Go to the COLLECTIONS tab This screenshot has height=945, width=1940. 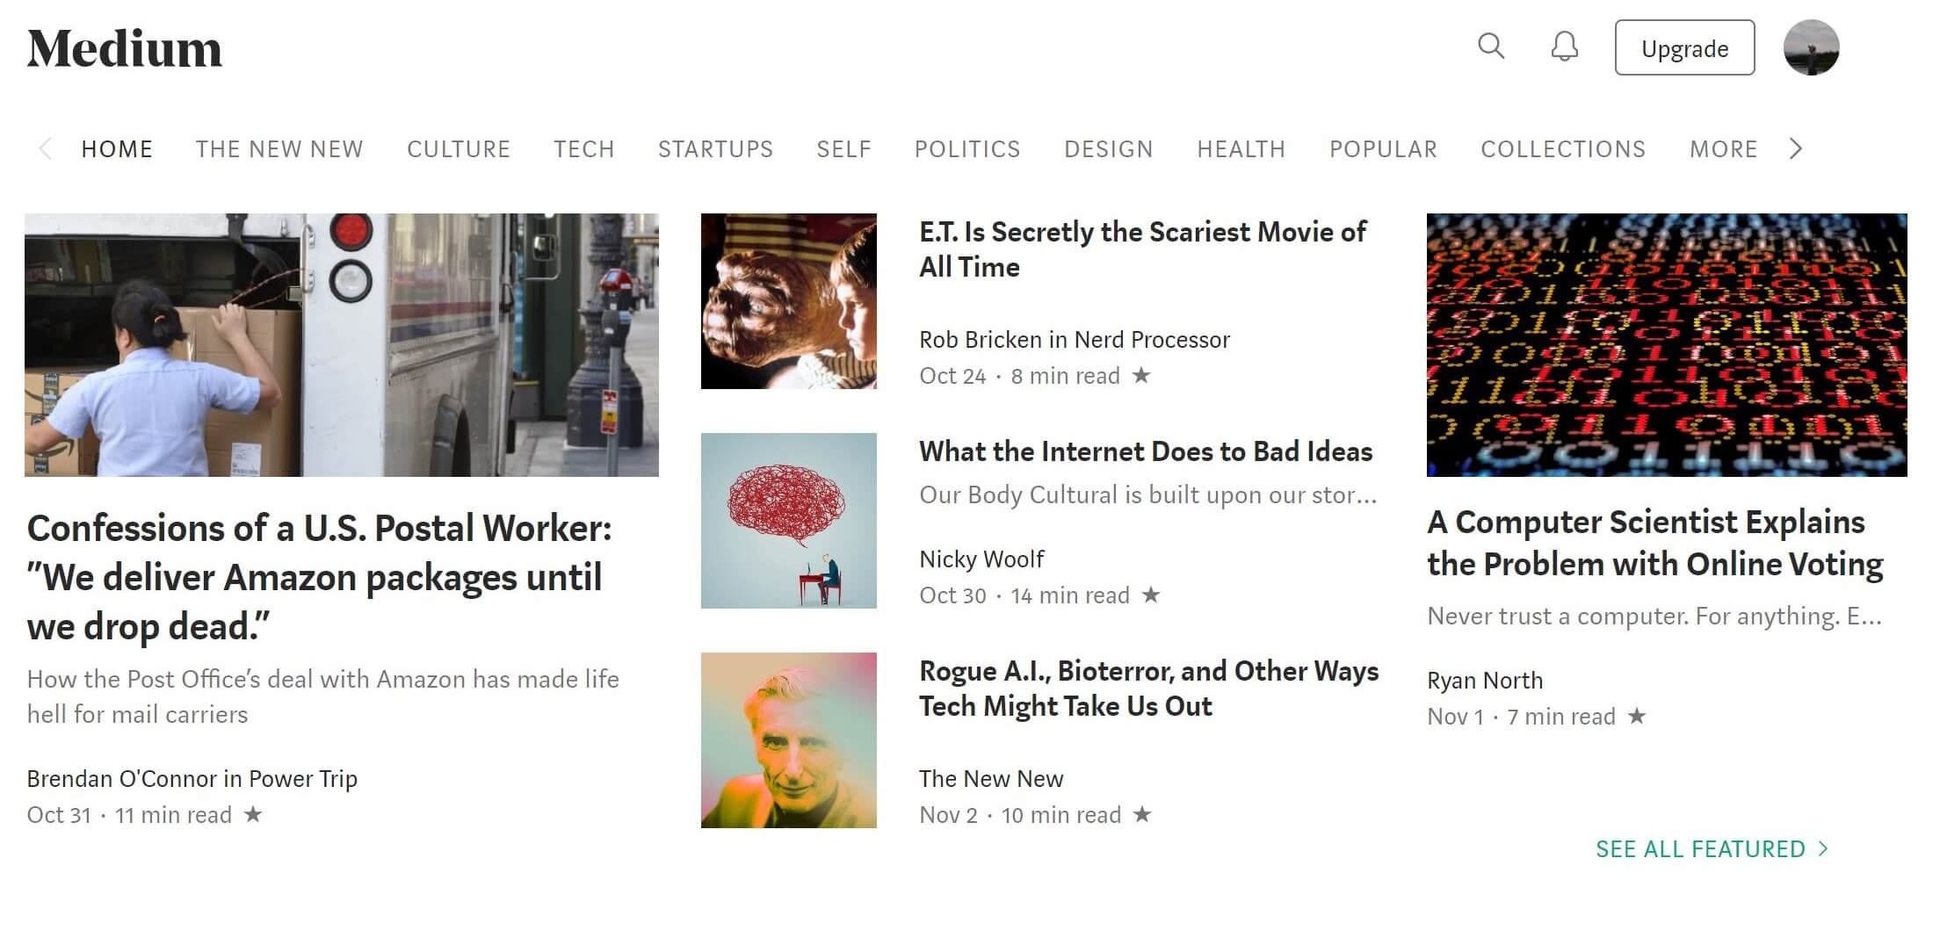pyautogui.click(x=1563, y=149)
